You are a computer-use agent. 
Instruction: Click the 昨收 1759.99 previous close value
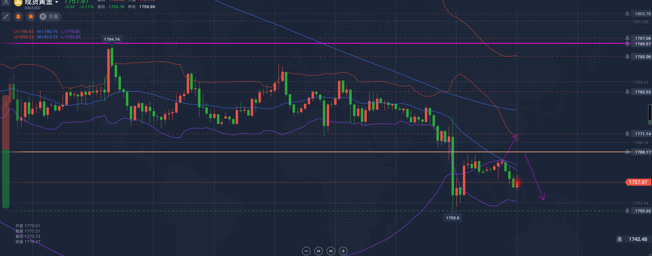tap(141, 7)
